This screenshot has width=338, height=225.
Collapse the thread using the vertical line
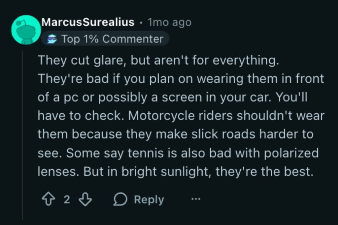click(x=23, y=132)
